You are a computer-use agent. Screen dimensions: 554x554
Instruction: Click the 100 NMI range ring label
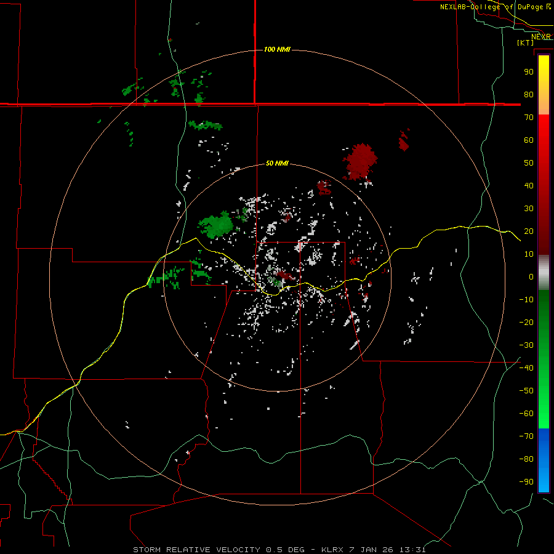(x=277, y=49)
